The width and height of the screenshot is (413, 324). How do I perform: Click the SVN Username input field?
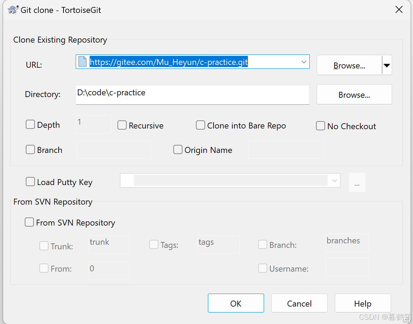(x=347, y=267)
